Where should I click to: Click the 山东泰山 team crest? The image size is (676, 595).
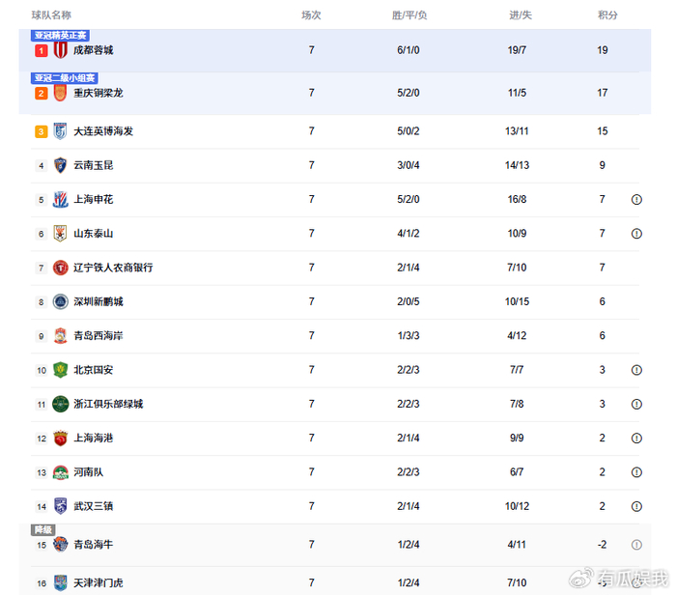point(60,234)
